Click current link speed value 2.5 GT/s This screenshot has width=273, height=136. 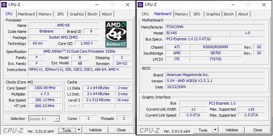click(x=194, y=115)
